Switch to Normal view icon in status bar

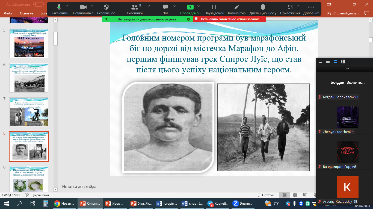[x=285, y=195]
